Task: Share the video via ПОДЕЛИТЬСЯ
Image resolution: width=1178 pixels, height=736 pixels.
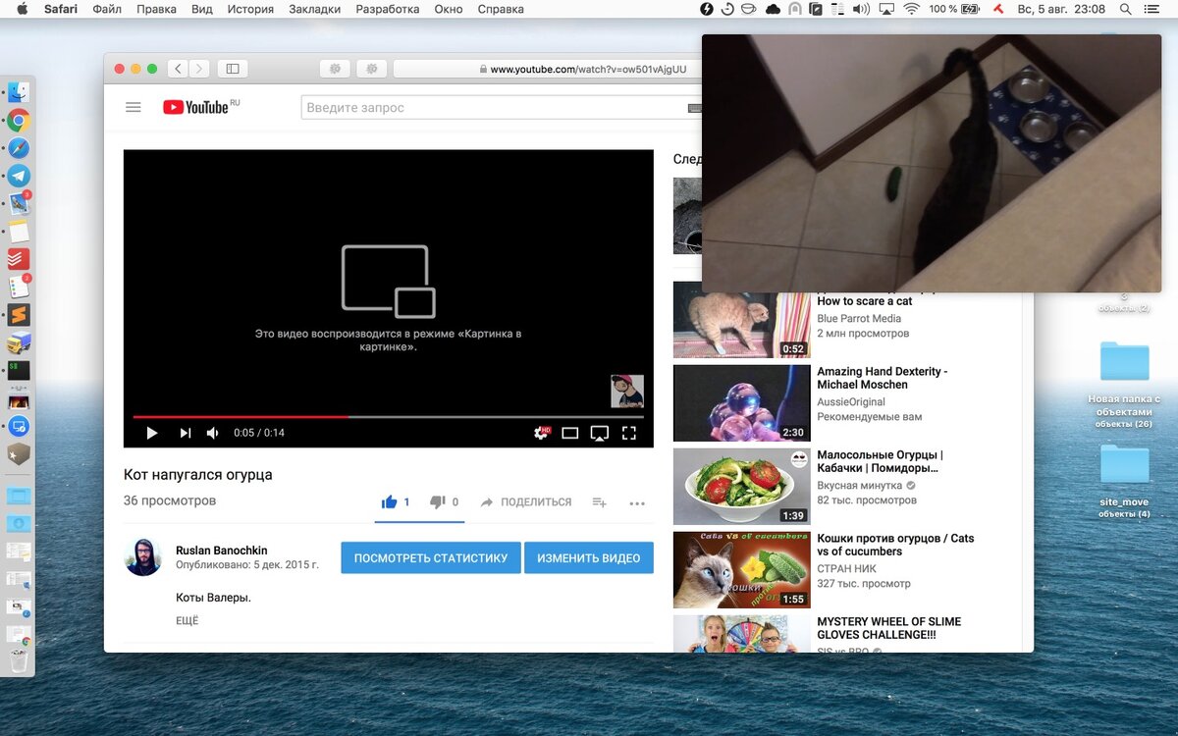Action: pos(526,501)
